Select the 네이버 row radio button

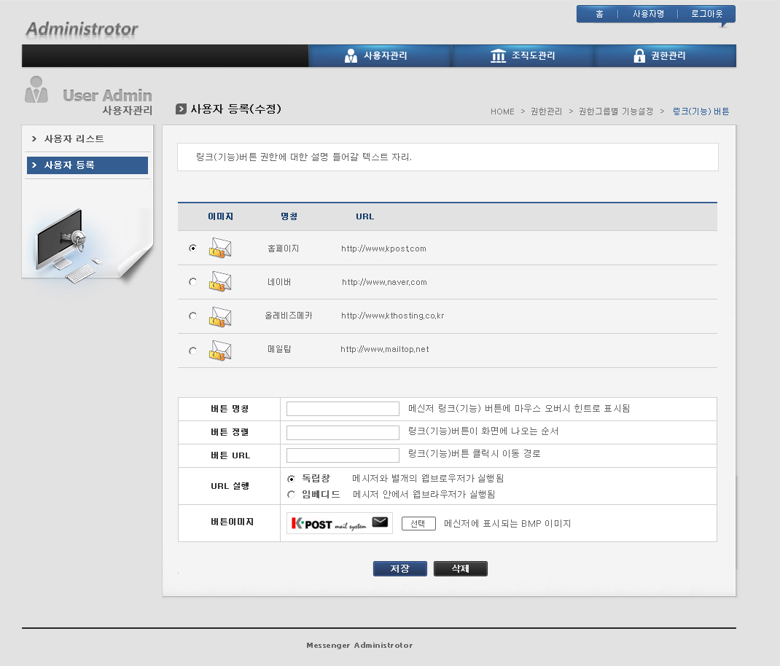(x=192, y=282)
